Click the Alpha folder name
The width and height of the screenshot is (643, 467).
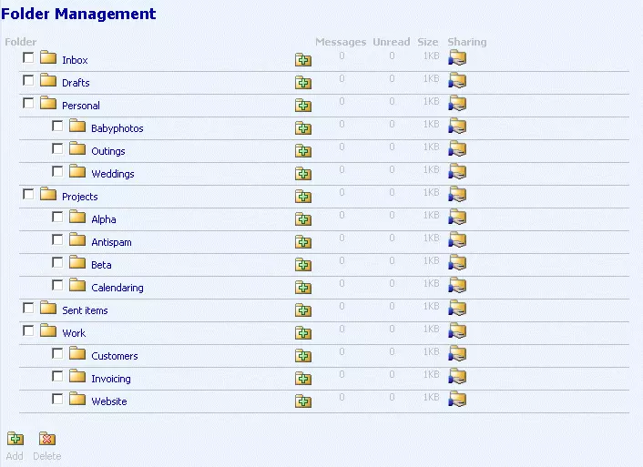click(104, 219)
